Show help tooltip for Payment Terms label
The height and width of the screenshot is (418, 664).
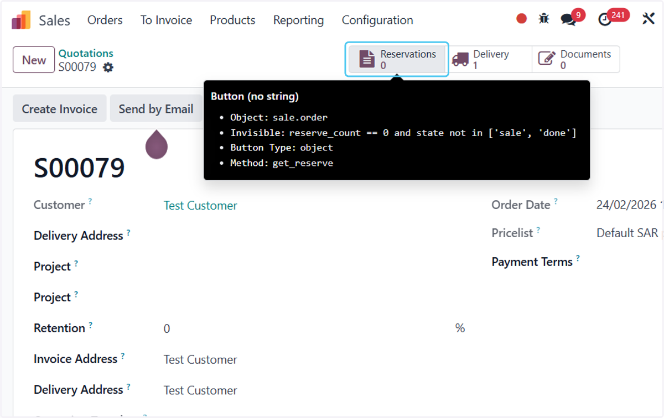click(x=578, y=258)
